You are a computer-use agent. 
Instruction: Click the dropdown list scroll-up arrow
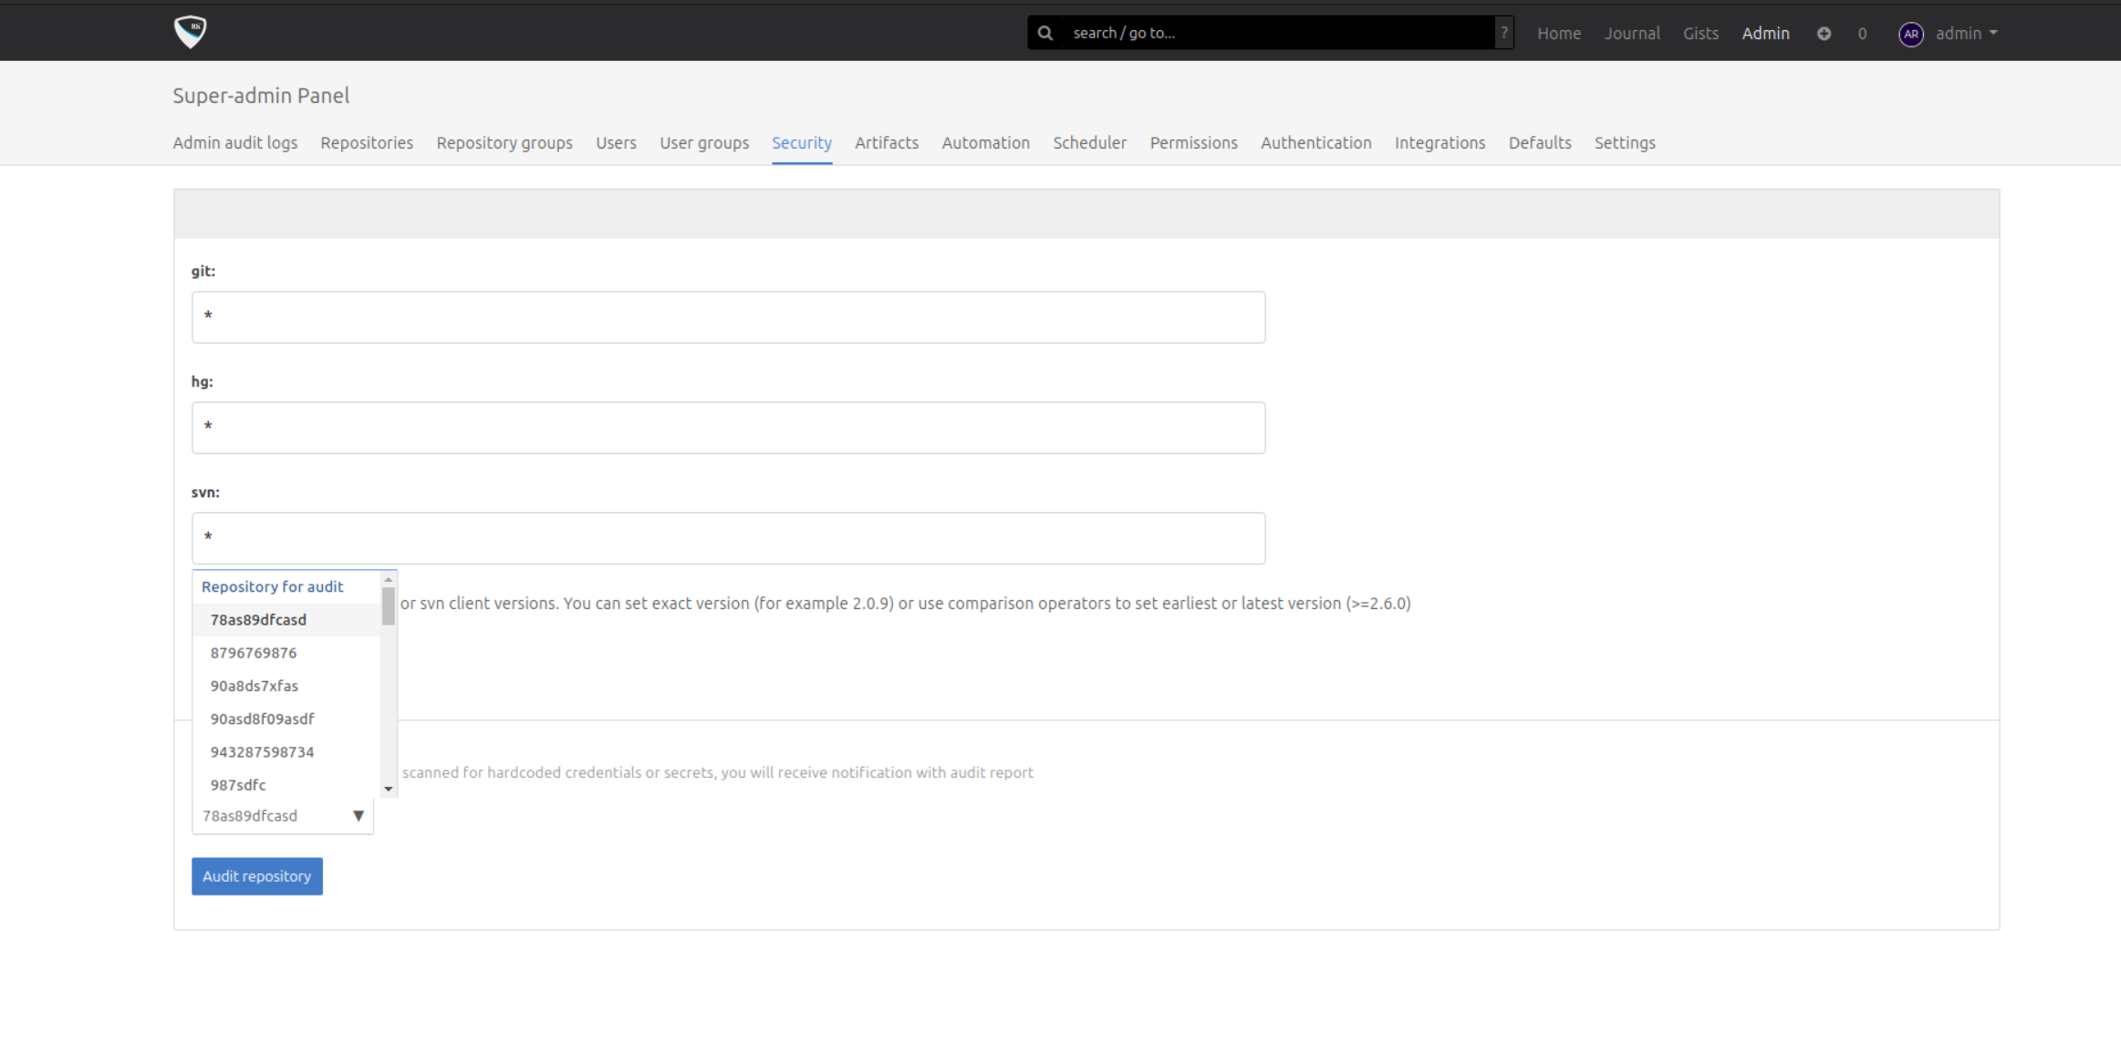pyautogui.click(x=389, y=580)
